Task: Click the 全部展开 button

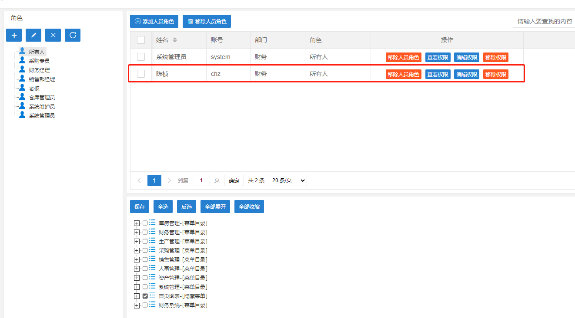Action: 215,207
